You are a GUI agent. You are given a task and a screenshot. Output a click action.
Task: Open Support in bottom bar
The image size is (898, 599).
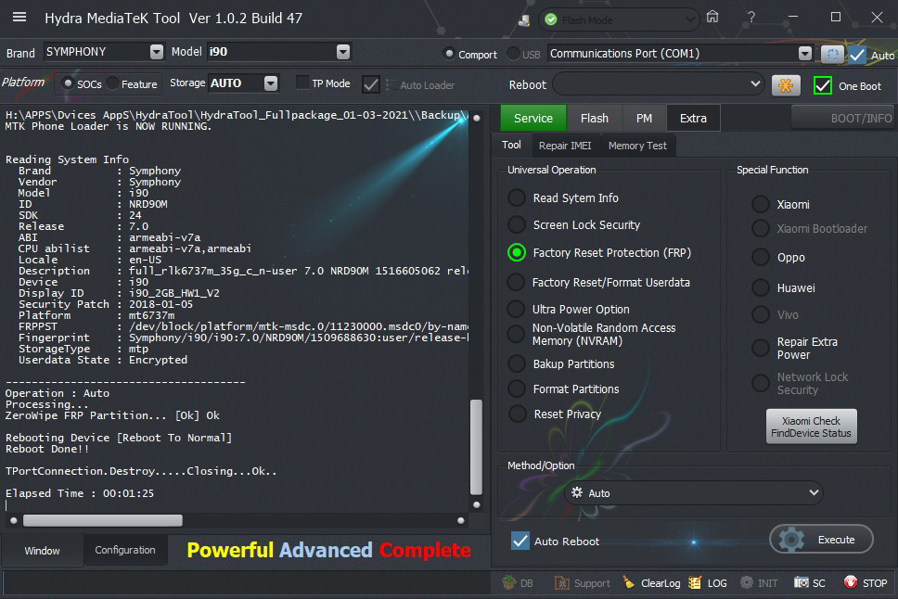point(583,583)
